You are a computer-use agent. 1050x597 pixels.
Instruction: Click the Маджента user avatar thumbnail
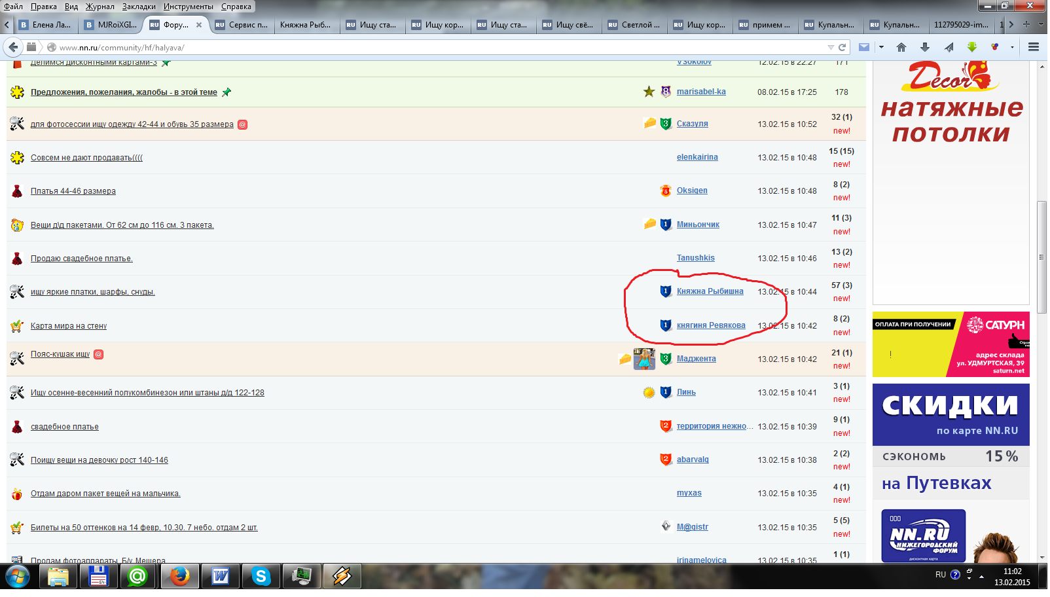[x=644, y=359]
